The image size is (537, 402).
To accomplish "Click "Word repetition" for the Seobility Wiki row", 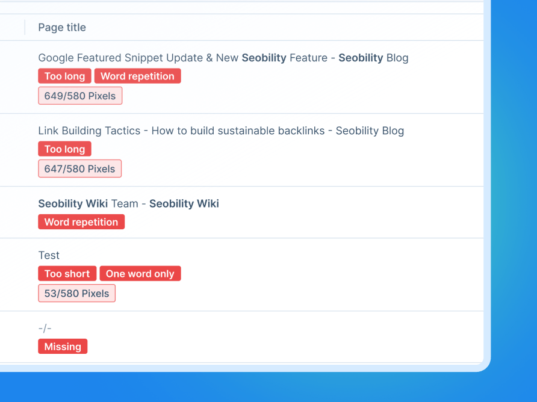I will pyautogui.click(x=81, y=221).
